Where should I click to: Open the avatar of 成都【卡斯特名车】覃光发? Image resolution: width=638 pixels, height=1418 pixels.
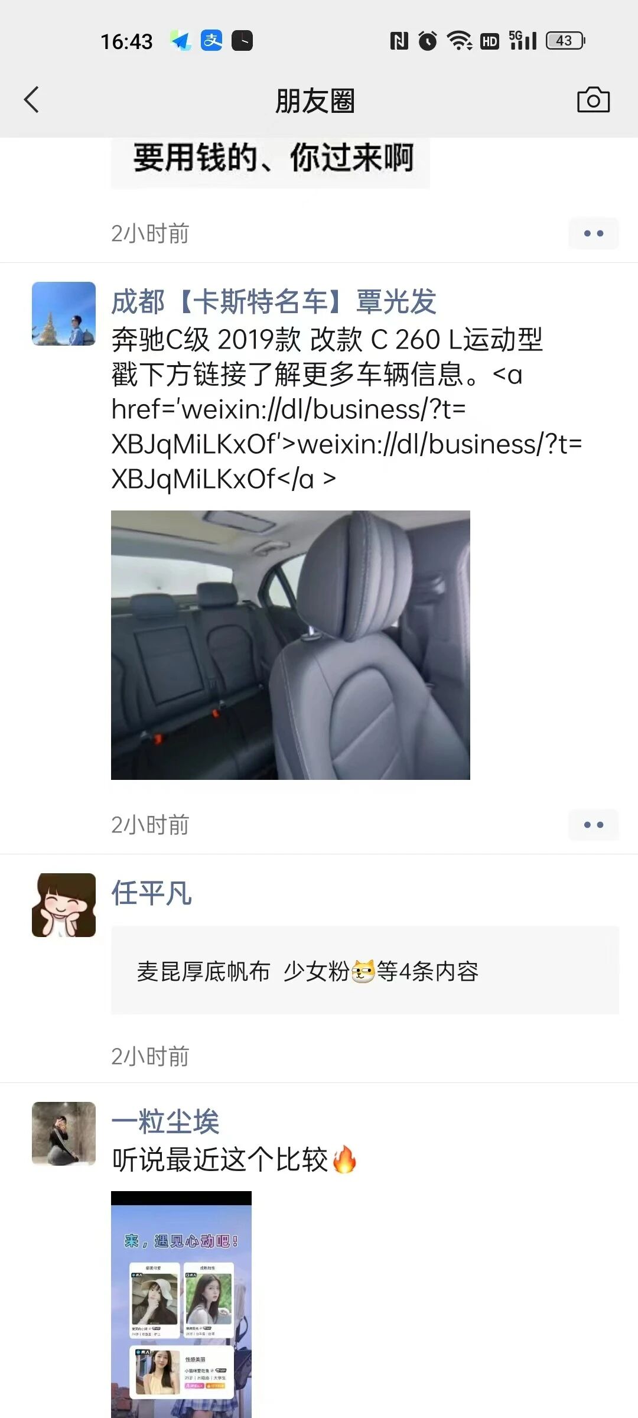pyautogui.click(x=64, y=314)
